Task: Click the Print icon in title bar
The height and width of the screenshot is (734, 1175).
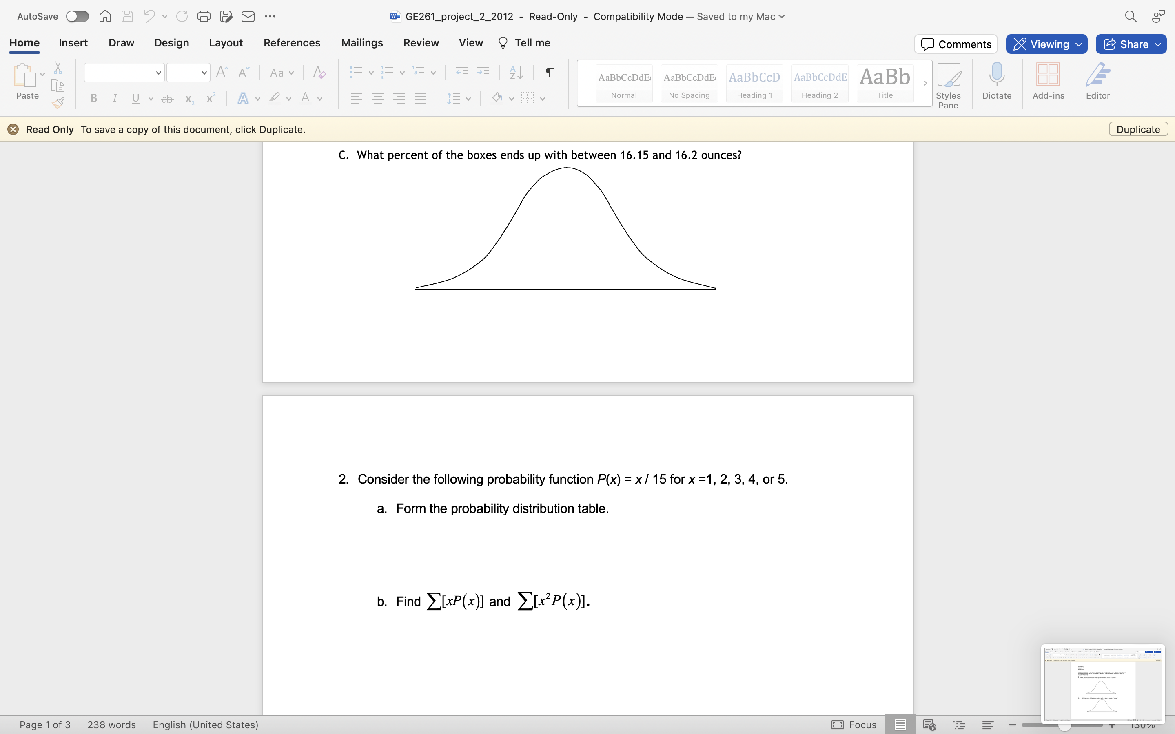Action: tap(204, 16)
